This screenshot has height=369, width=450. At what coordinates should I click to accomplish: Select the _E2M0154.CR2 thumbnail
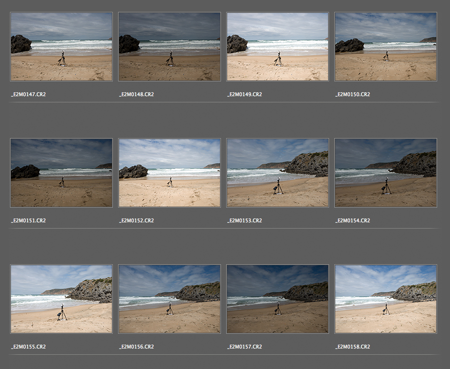pyautogui.click(x=386, y=173)
